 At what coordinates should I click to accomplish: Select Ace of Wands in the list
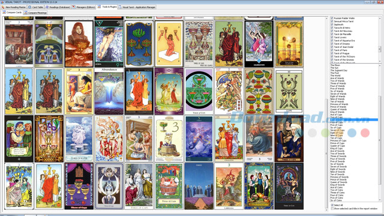click(337, 78)
